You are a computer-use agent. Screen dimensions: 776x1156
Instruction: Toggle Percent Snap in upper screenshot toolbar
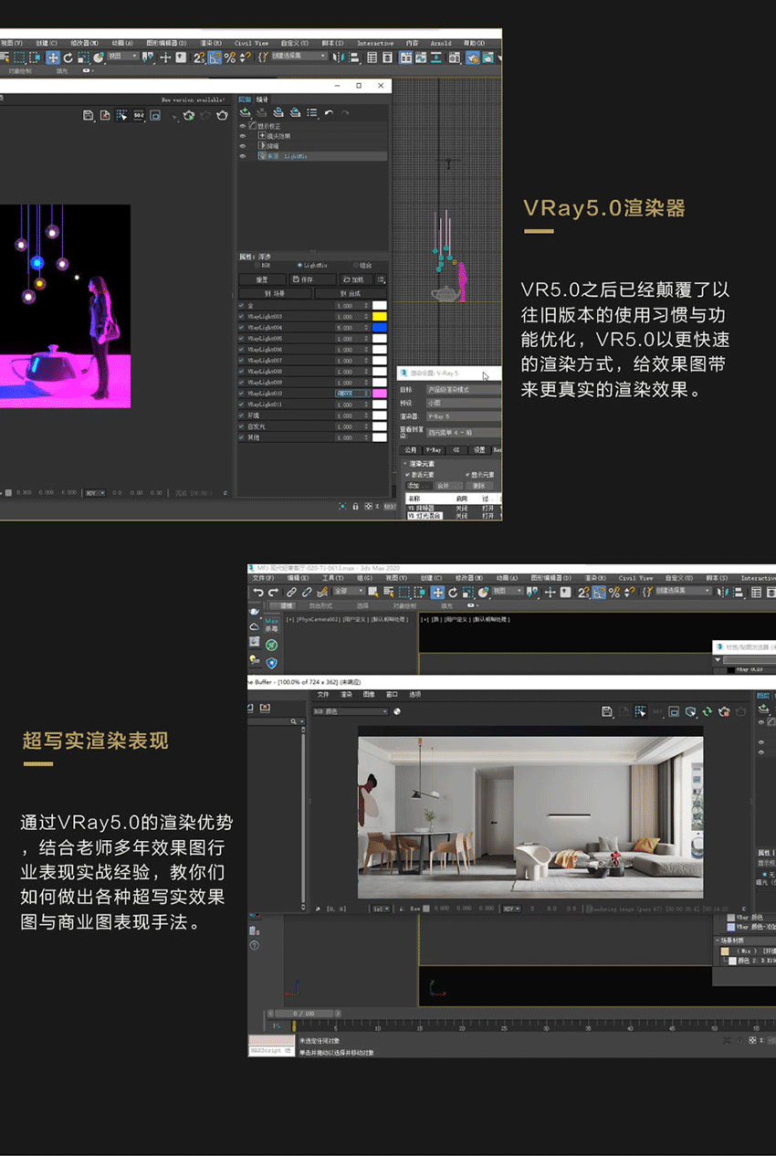230,58
